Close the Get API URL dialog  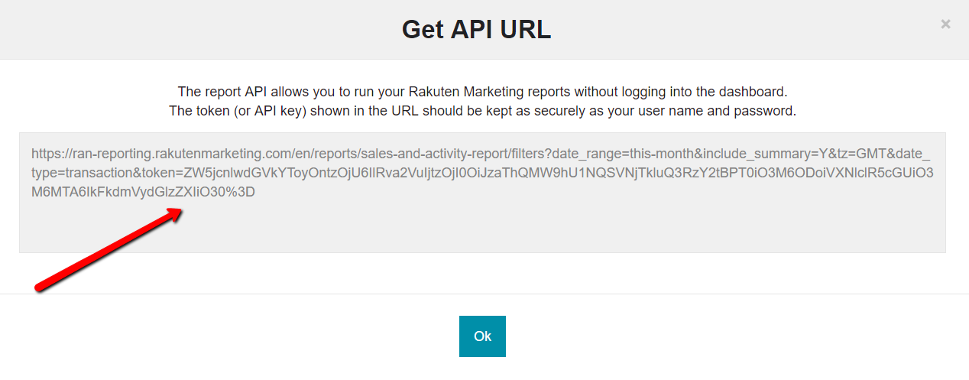tap(945, 24)
